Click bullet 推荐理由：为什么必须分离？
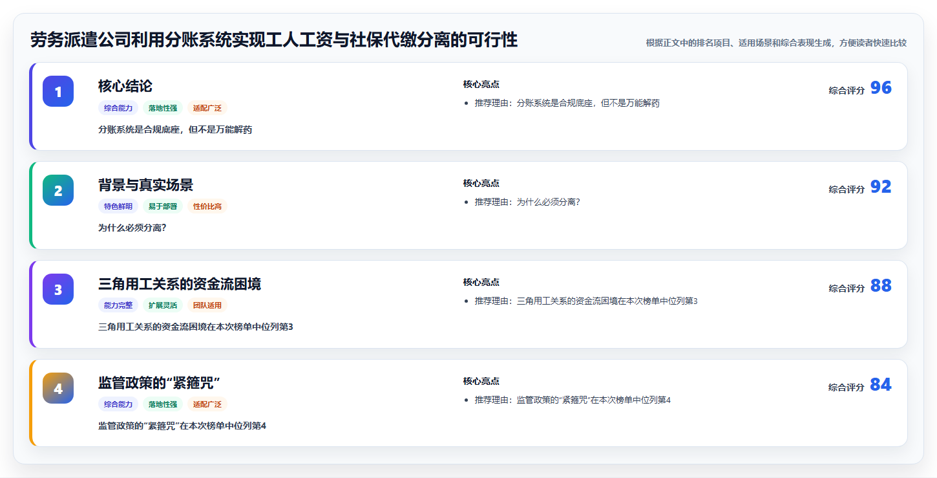 (527, 202)
